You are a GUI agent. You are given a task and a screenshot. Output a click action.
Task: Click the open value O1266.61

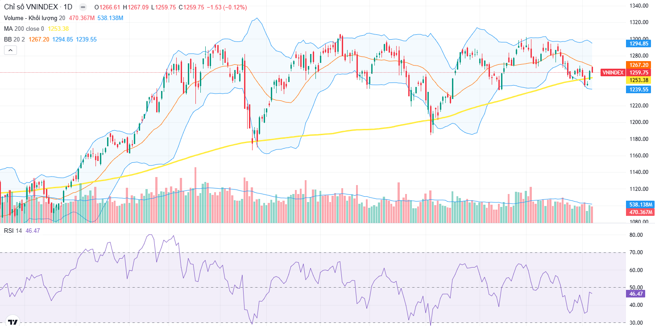[x=108, y=7]
